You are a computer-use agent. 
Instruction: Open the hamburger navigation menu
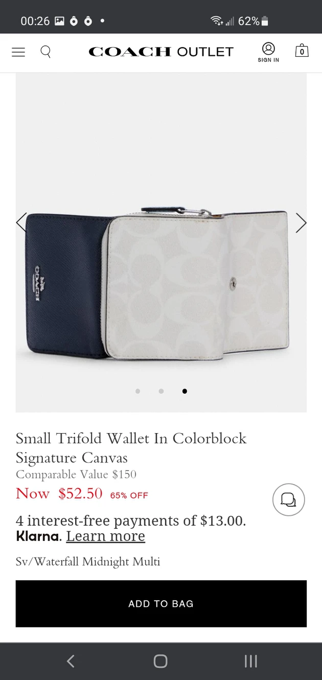(x=18, y=52)
